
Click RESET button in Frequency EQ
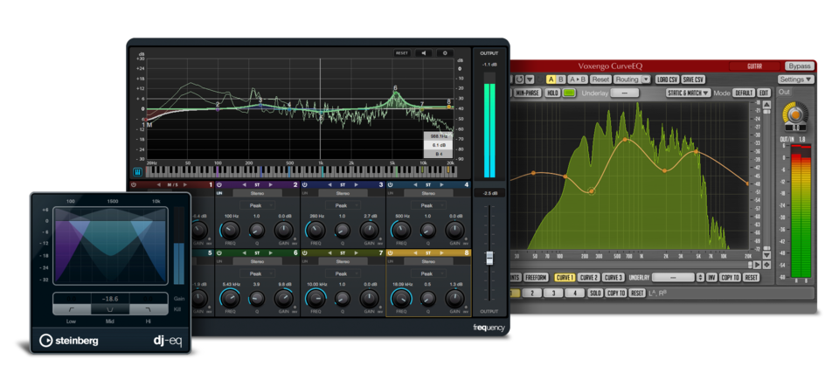402,53
